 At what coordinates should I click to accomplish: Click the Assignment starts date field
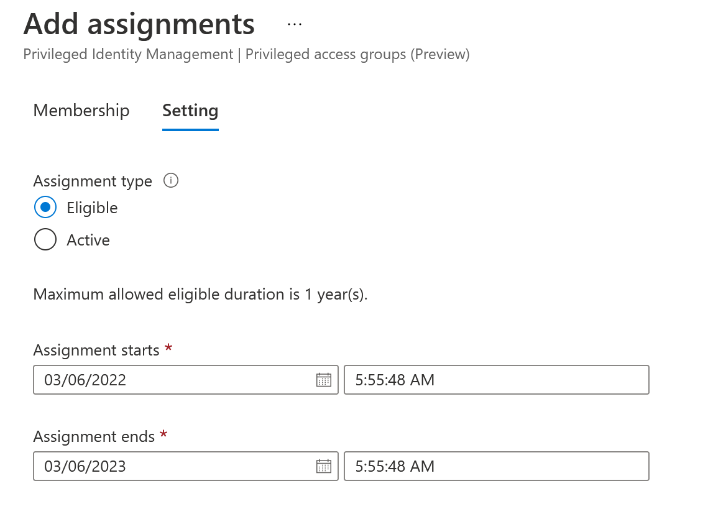point(174,380)
